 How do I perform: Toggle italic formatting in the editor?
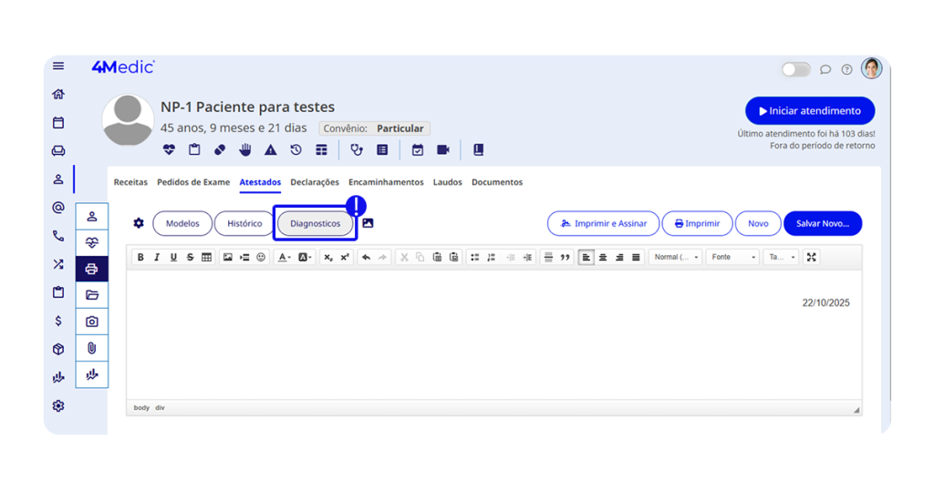pos(157,258)
